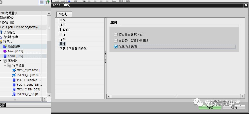This screenshot has height=114, width=249.
Task: Open the 下载但不重新初始化 navigation entry
Action: [x=73, y=49]
